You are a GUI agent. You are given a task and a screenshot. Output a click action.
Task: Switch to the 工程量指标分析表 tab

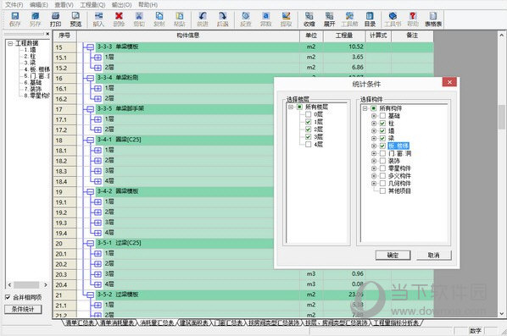pos(397,322)
